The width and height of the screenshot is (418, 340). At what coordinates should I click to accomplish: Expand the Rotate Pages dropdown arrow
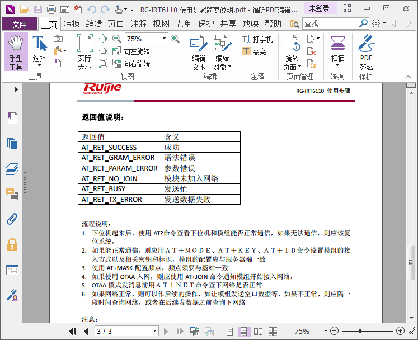point(299,67)
